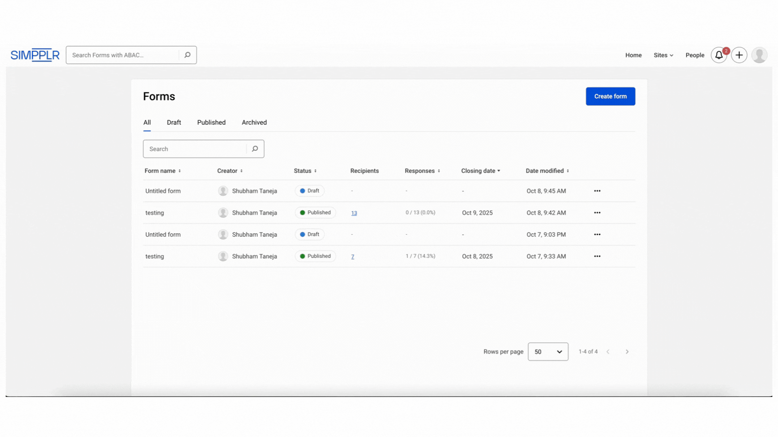
Task: Switch to the Published tab
Action: click(x=211, y=122)
